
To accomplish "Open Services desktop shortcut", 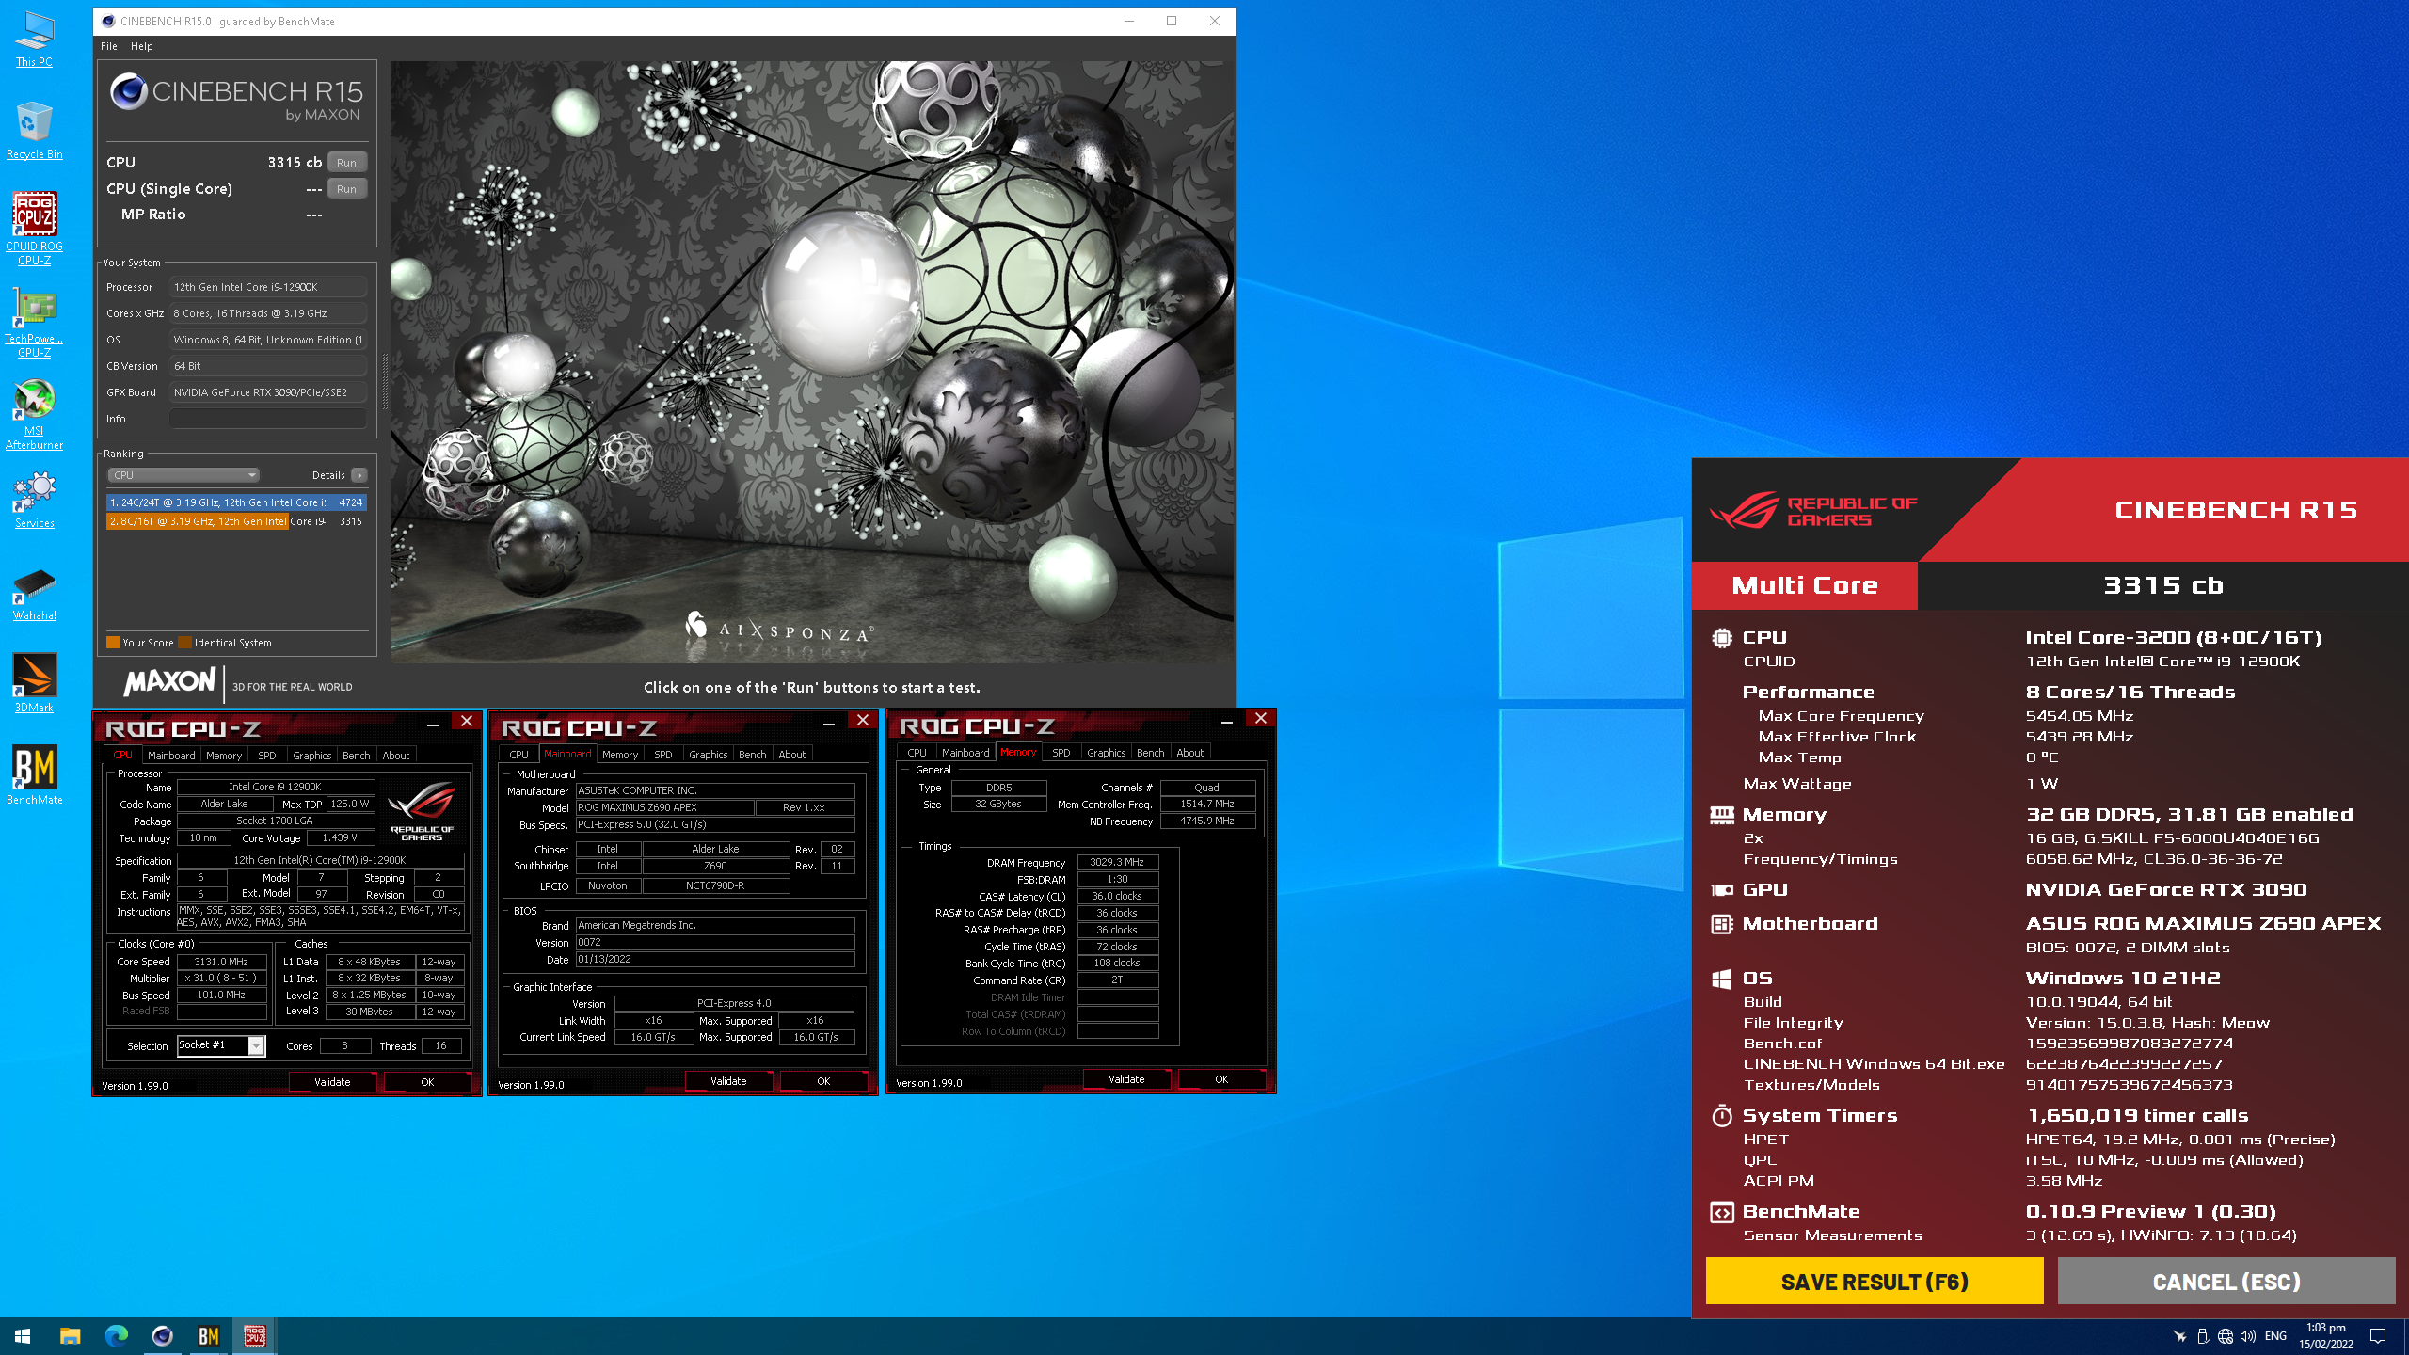I will tap(34, 501).
